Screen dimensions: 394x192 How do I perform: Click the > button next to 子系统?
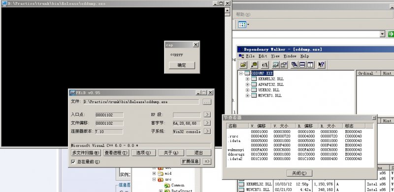tap(207, 131)
